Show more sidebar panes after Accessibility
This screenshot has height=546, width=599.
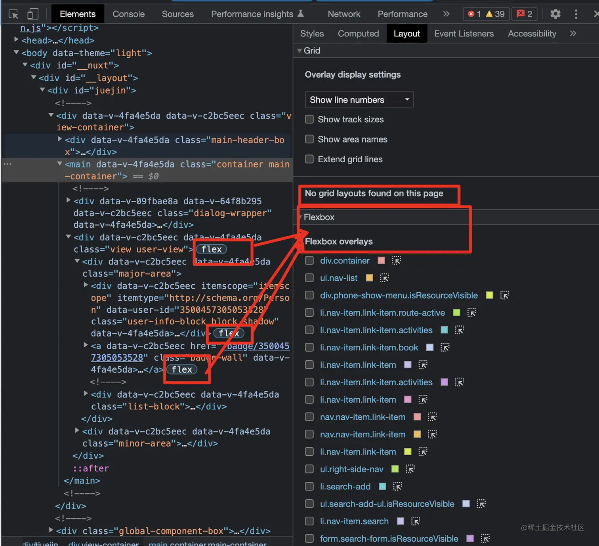click(573, 34)
